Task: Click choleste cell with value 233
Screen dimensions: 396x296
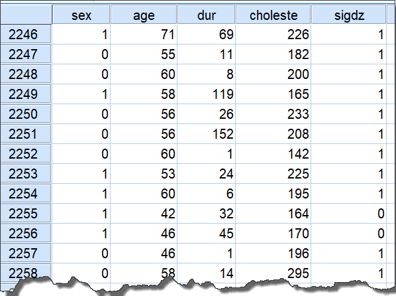Action: [273, 114]
